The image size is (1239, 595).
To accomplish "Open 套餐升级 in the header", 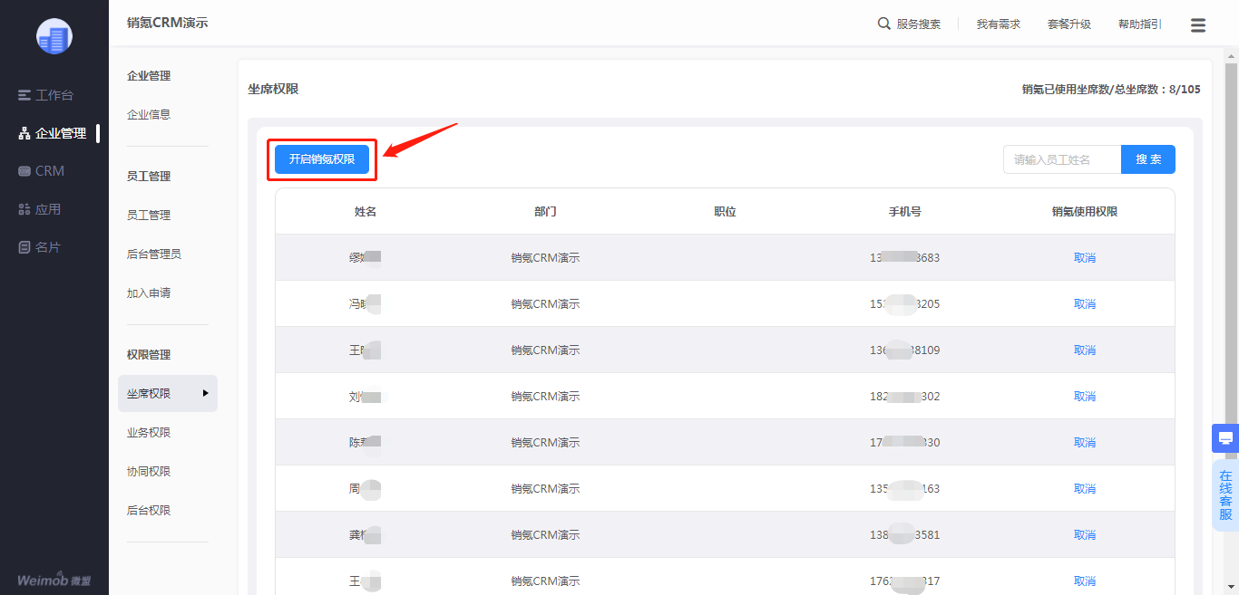I will [1069, 24].
